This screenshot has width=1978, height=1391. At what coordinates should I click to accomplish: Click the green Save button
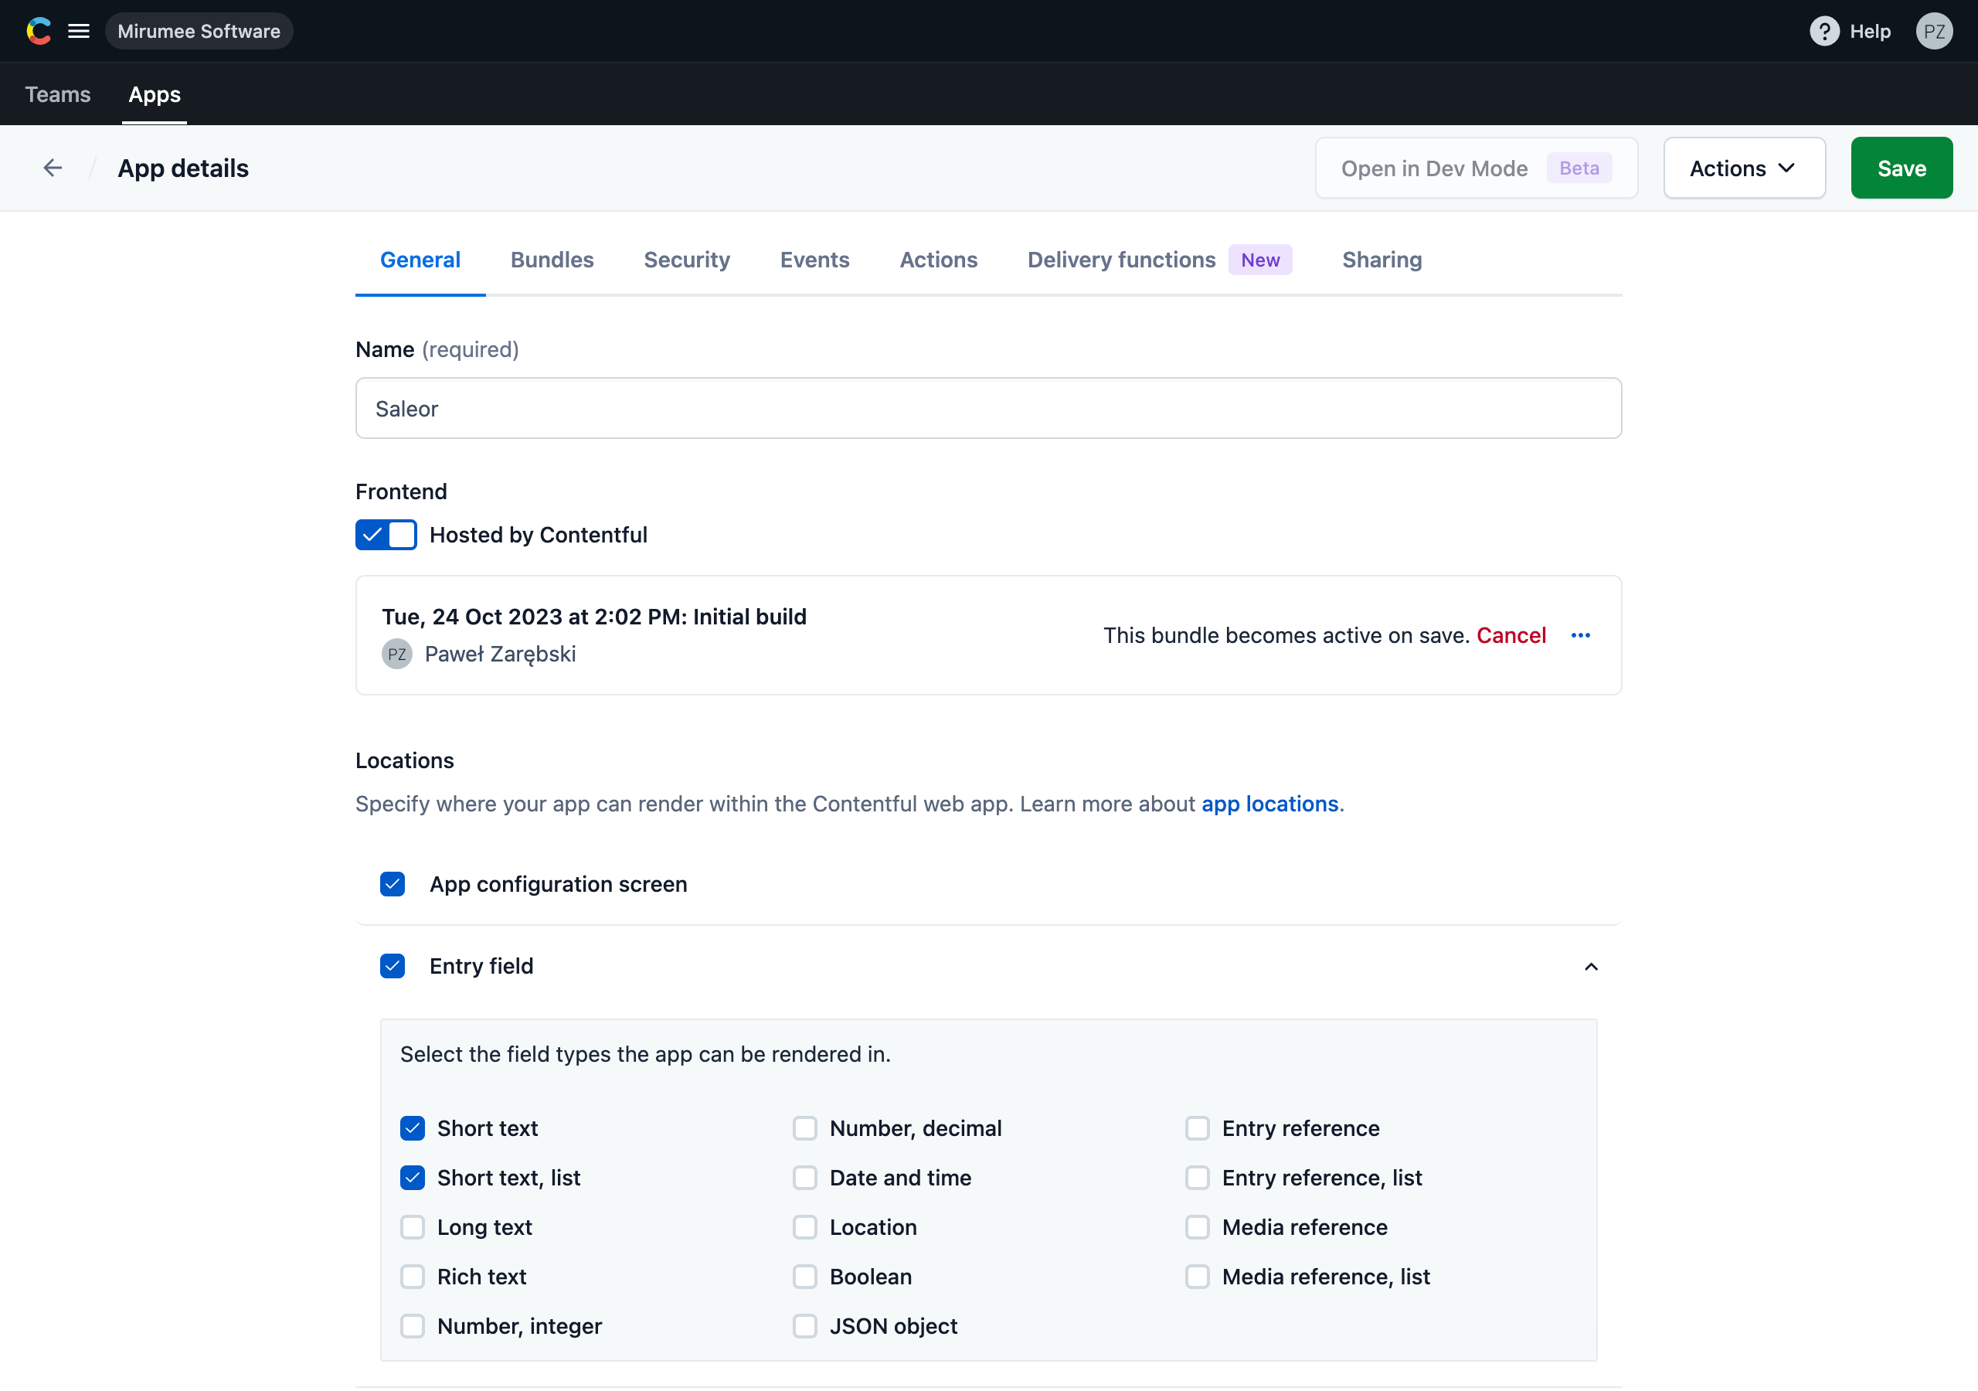[x=1901, y=168]
